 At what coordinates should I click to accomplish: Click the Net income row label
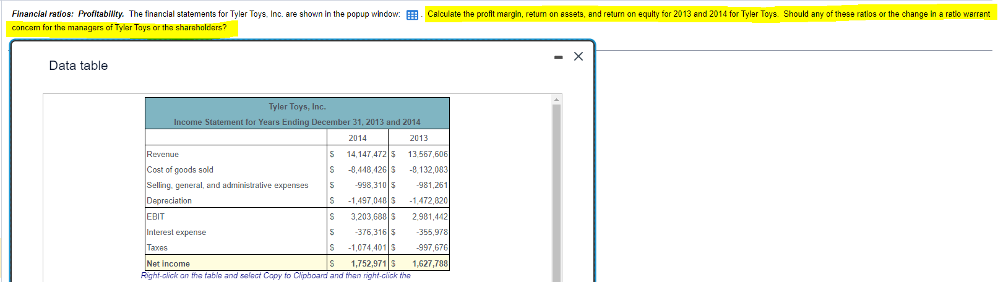(168, 263)
